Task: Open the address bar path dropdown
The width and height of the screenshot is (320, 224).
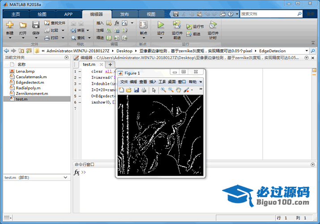Action: pos(307,51)
